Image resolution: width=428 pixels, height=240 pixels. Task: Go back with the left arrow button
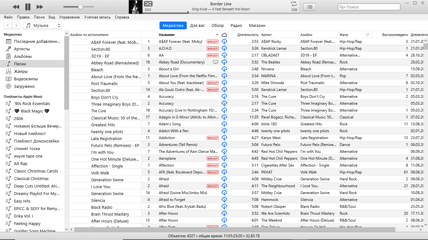tap(8, 26)
